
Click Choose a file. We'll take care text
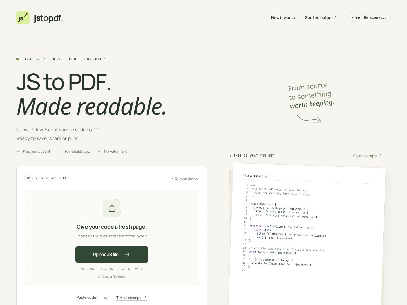coord(112,236)
